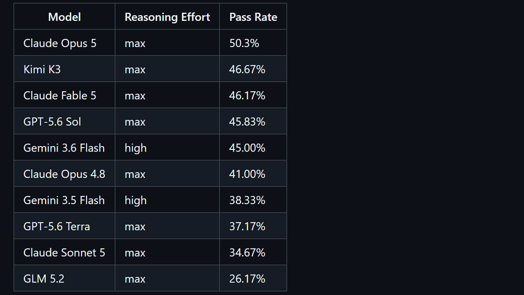Select the GLM 5.2 cell
524x295 pixels.
click(x=64, y=278)
